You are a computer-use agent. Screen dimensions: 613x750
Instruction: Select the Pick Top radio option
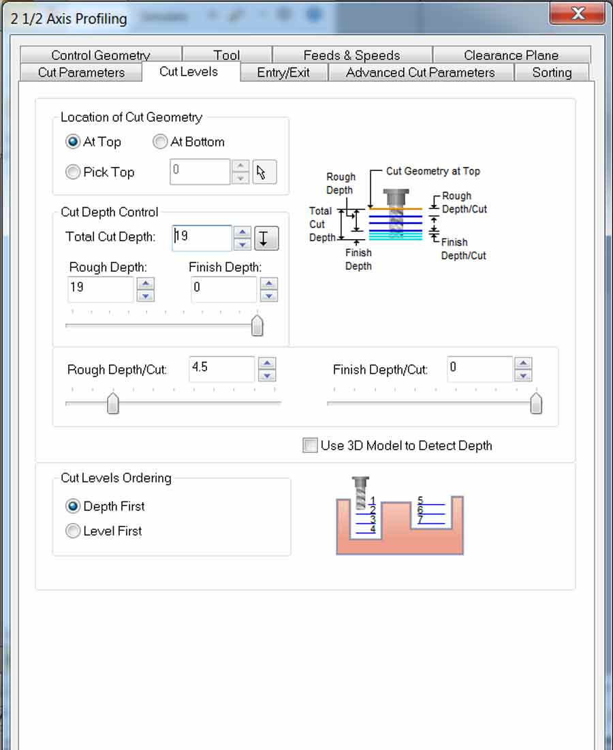(x=73, y=172)
